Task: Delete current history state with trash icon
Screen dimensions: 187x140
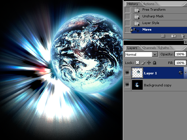Action: click(x=183, y=36)
